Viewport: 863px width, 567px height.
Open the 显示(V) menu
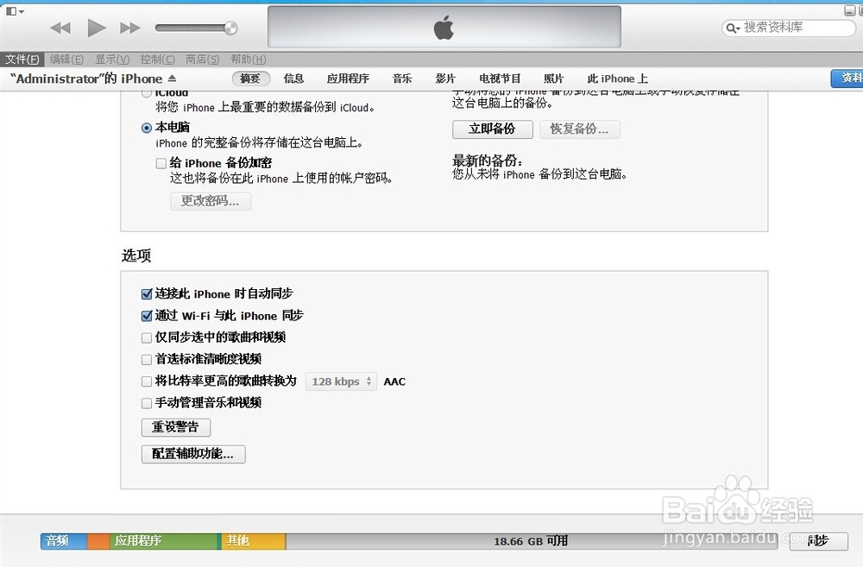(x=111, y=60)
